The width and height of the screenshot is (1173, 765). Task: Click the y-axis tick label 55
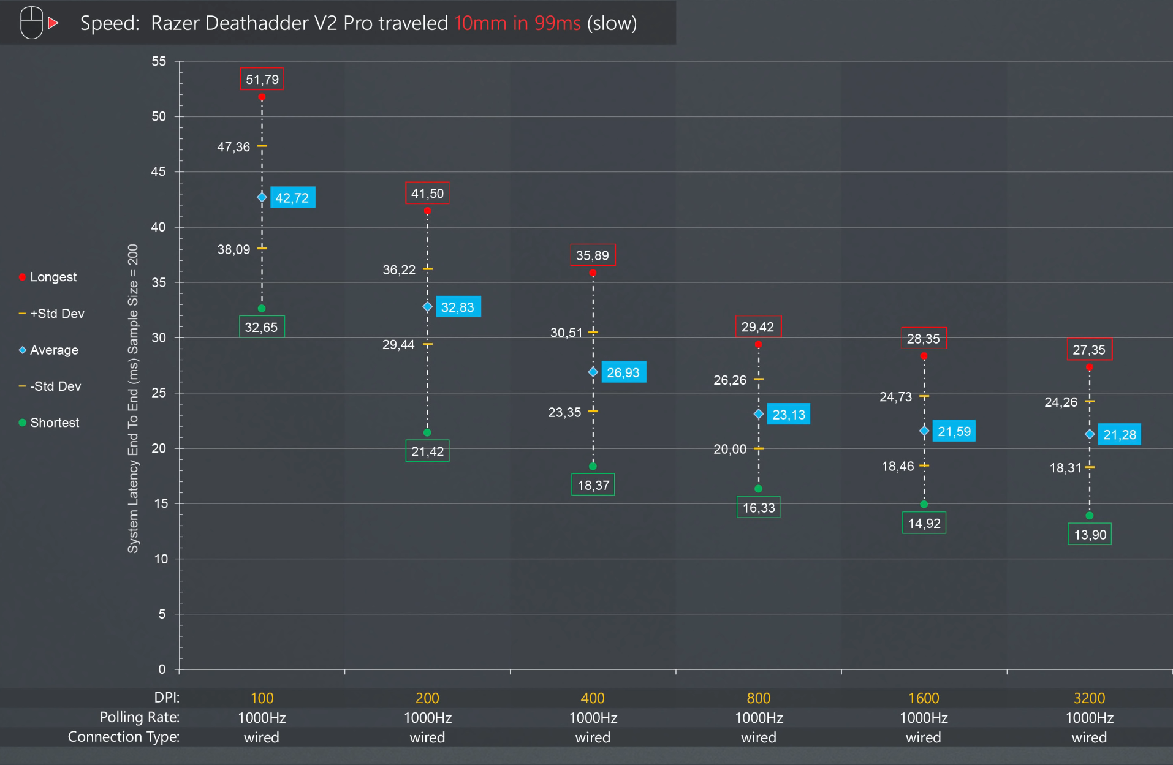[x=159, y=61]
